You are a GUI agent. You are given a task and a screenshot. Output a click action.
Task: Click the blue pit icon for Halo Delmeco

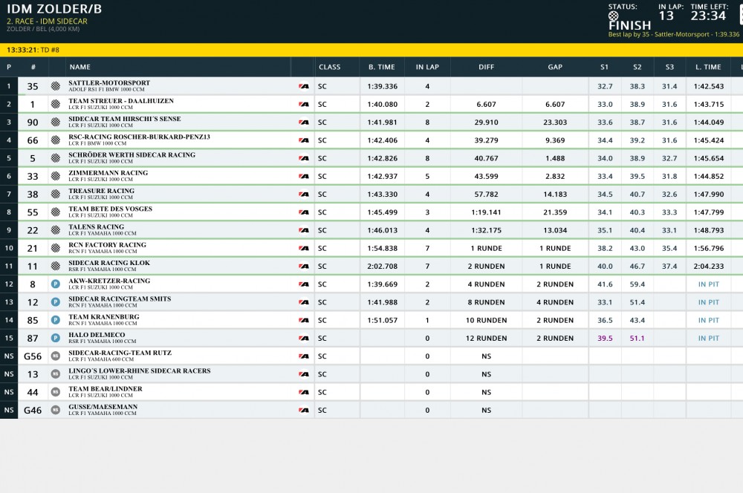coord(56,338)
